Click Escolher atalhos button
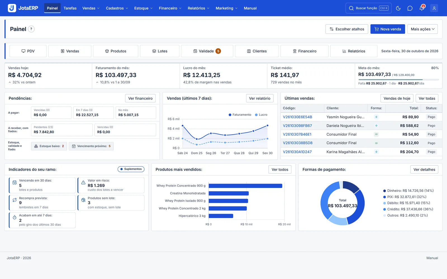This screenshot has width=447, height=279. coord(347,29)
